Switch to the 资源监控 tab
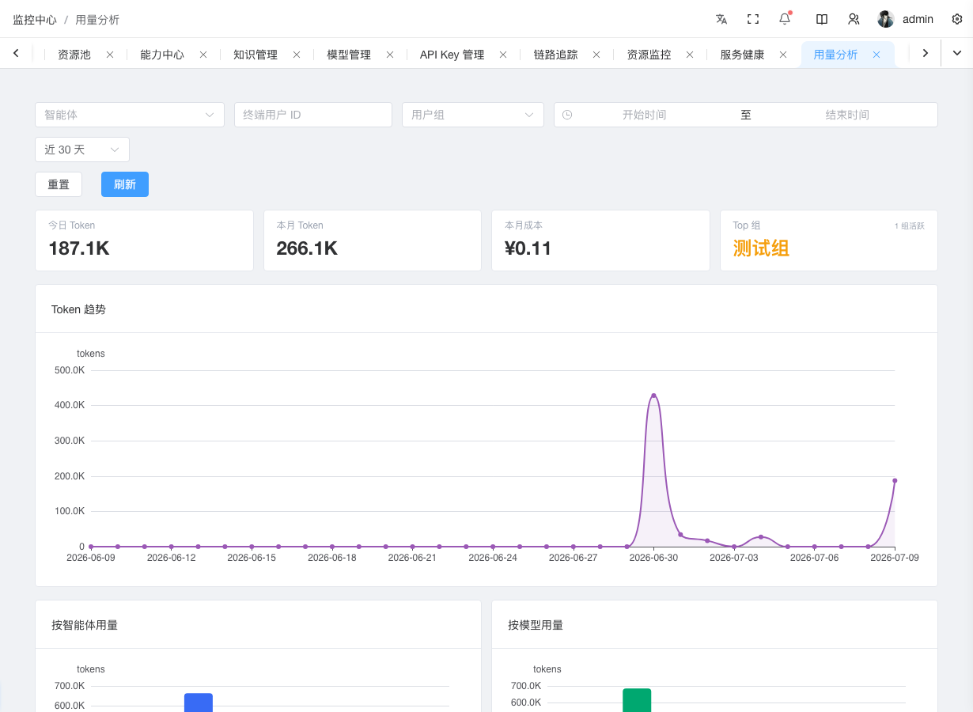This screenshot has width=973, height=712. tap(649, 55)
